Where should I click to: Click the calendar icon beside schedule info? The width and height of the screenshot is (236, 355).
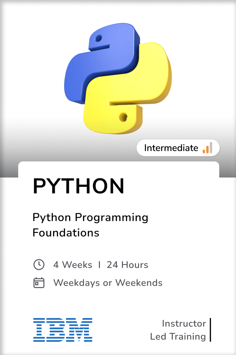tap(39, 283)
